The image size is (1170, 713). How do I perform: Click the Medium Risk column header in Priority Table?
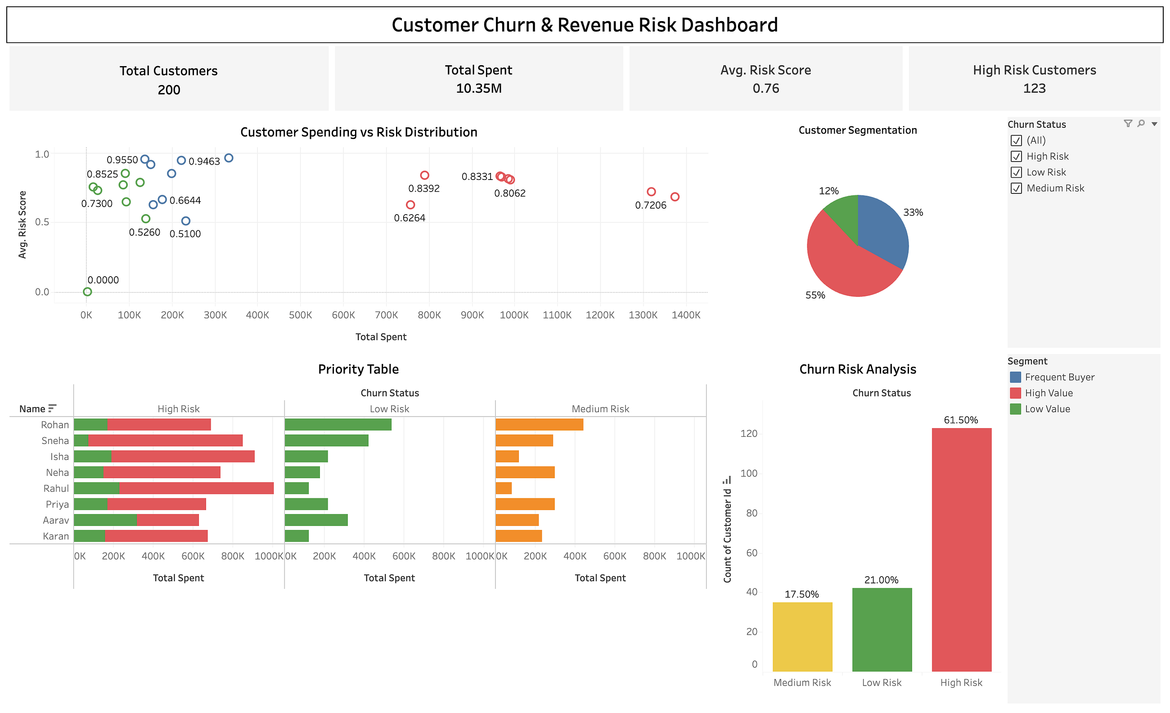(x=600, y=409)
